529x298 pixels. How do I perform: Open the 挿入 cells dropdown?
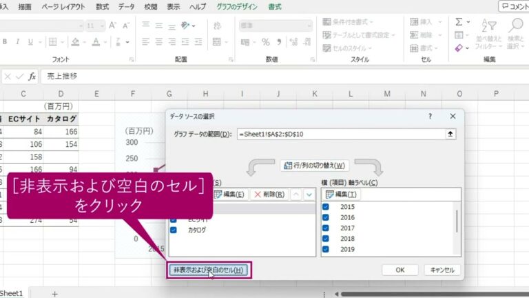click(x=440, y=22)
